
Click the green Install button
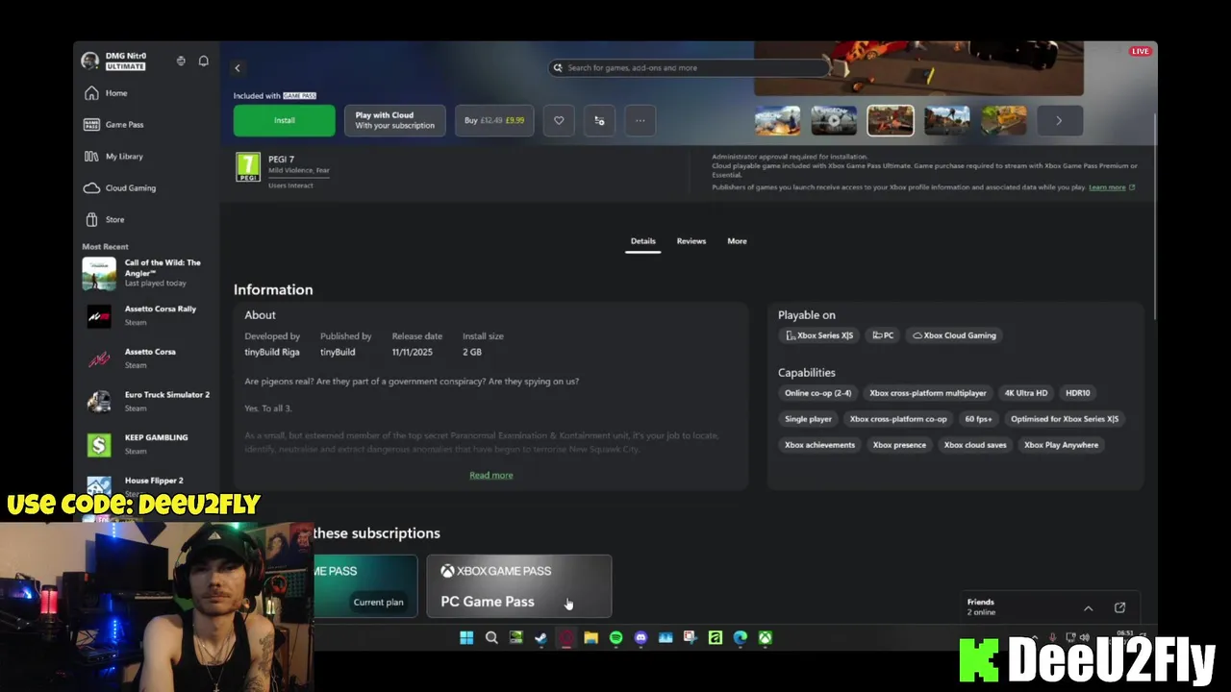[x=285, y=120]
